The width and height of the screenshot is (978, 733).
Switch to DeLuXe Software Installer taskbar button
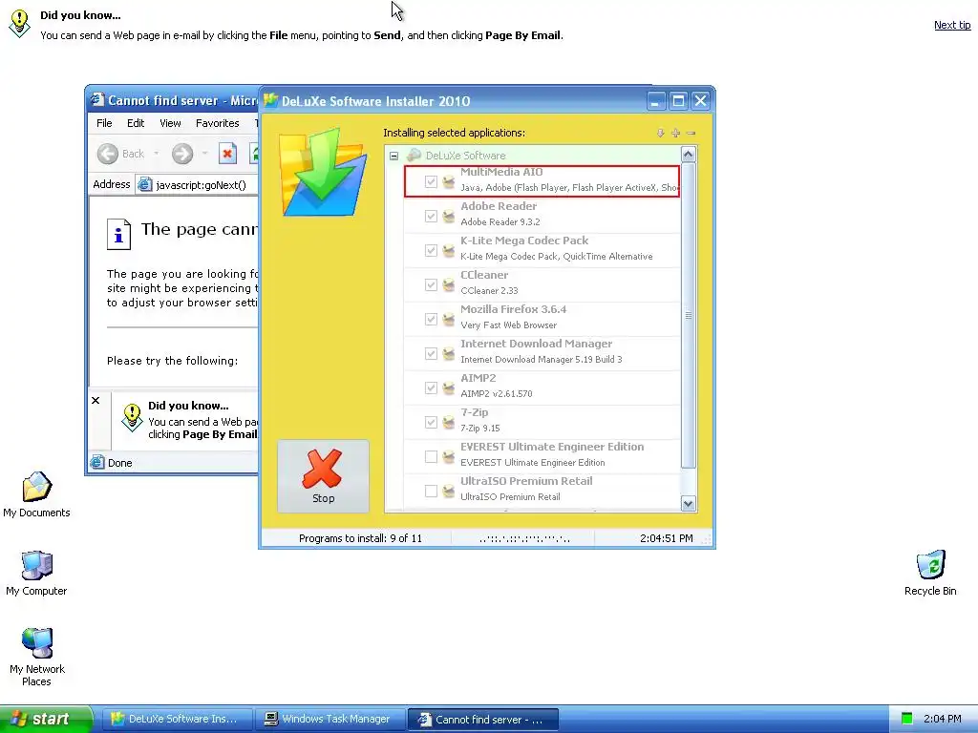pos(177,719)
